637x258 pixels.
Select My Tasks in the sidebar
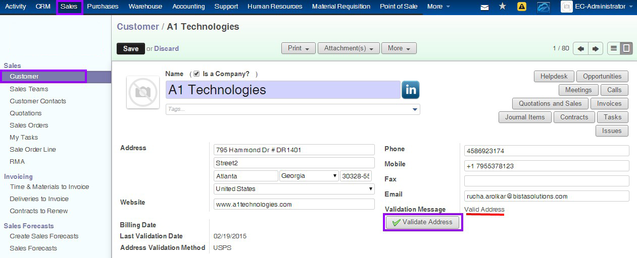point(24,137)
